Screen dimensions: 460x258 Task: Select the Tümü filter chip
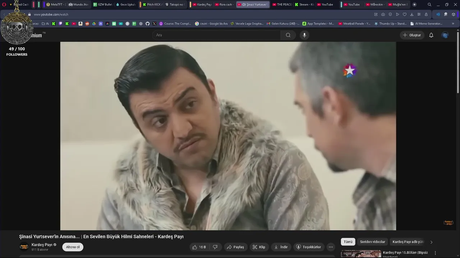pyautogui.click(x=348, y=242)
